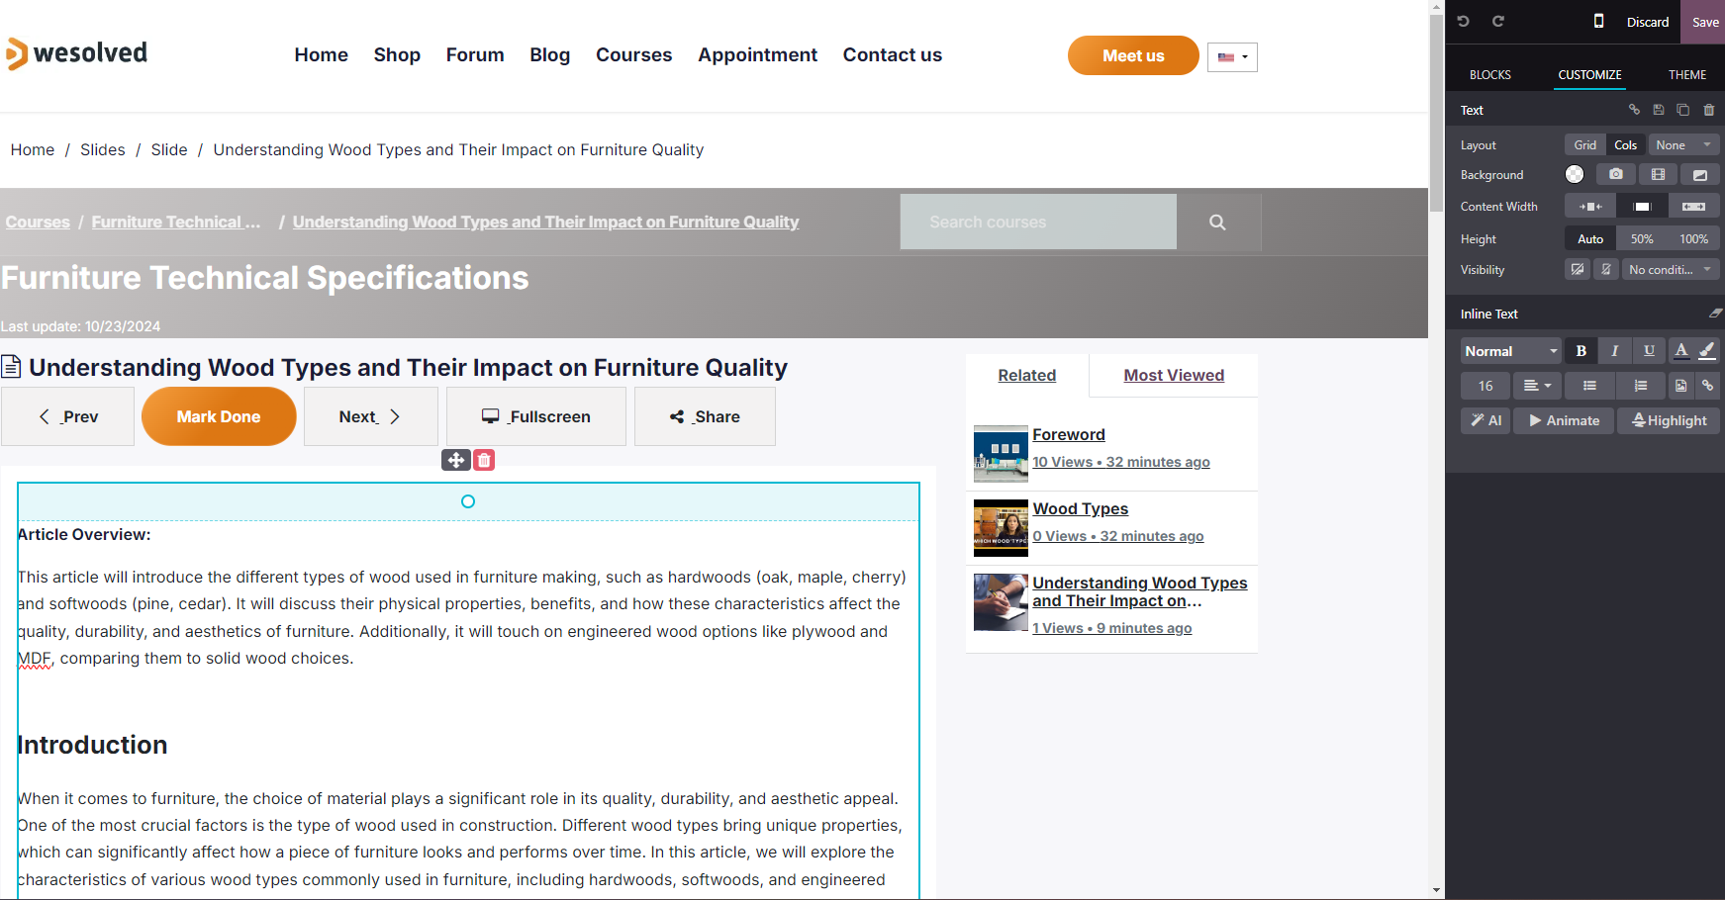Toggle bold text formatting

[x=1581, y=351]
